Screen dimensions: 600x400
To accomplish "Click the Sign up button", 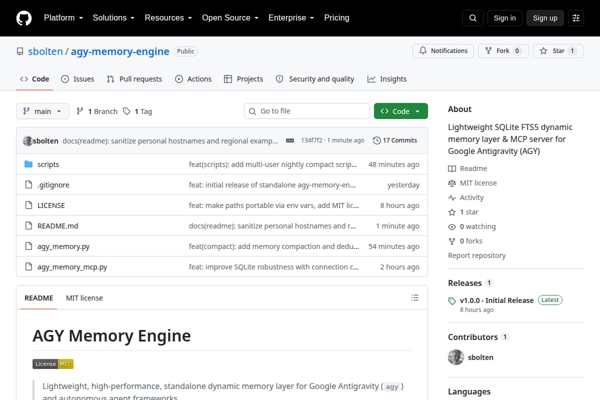I will click(x=545, y=18).
